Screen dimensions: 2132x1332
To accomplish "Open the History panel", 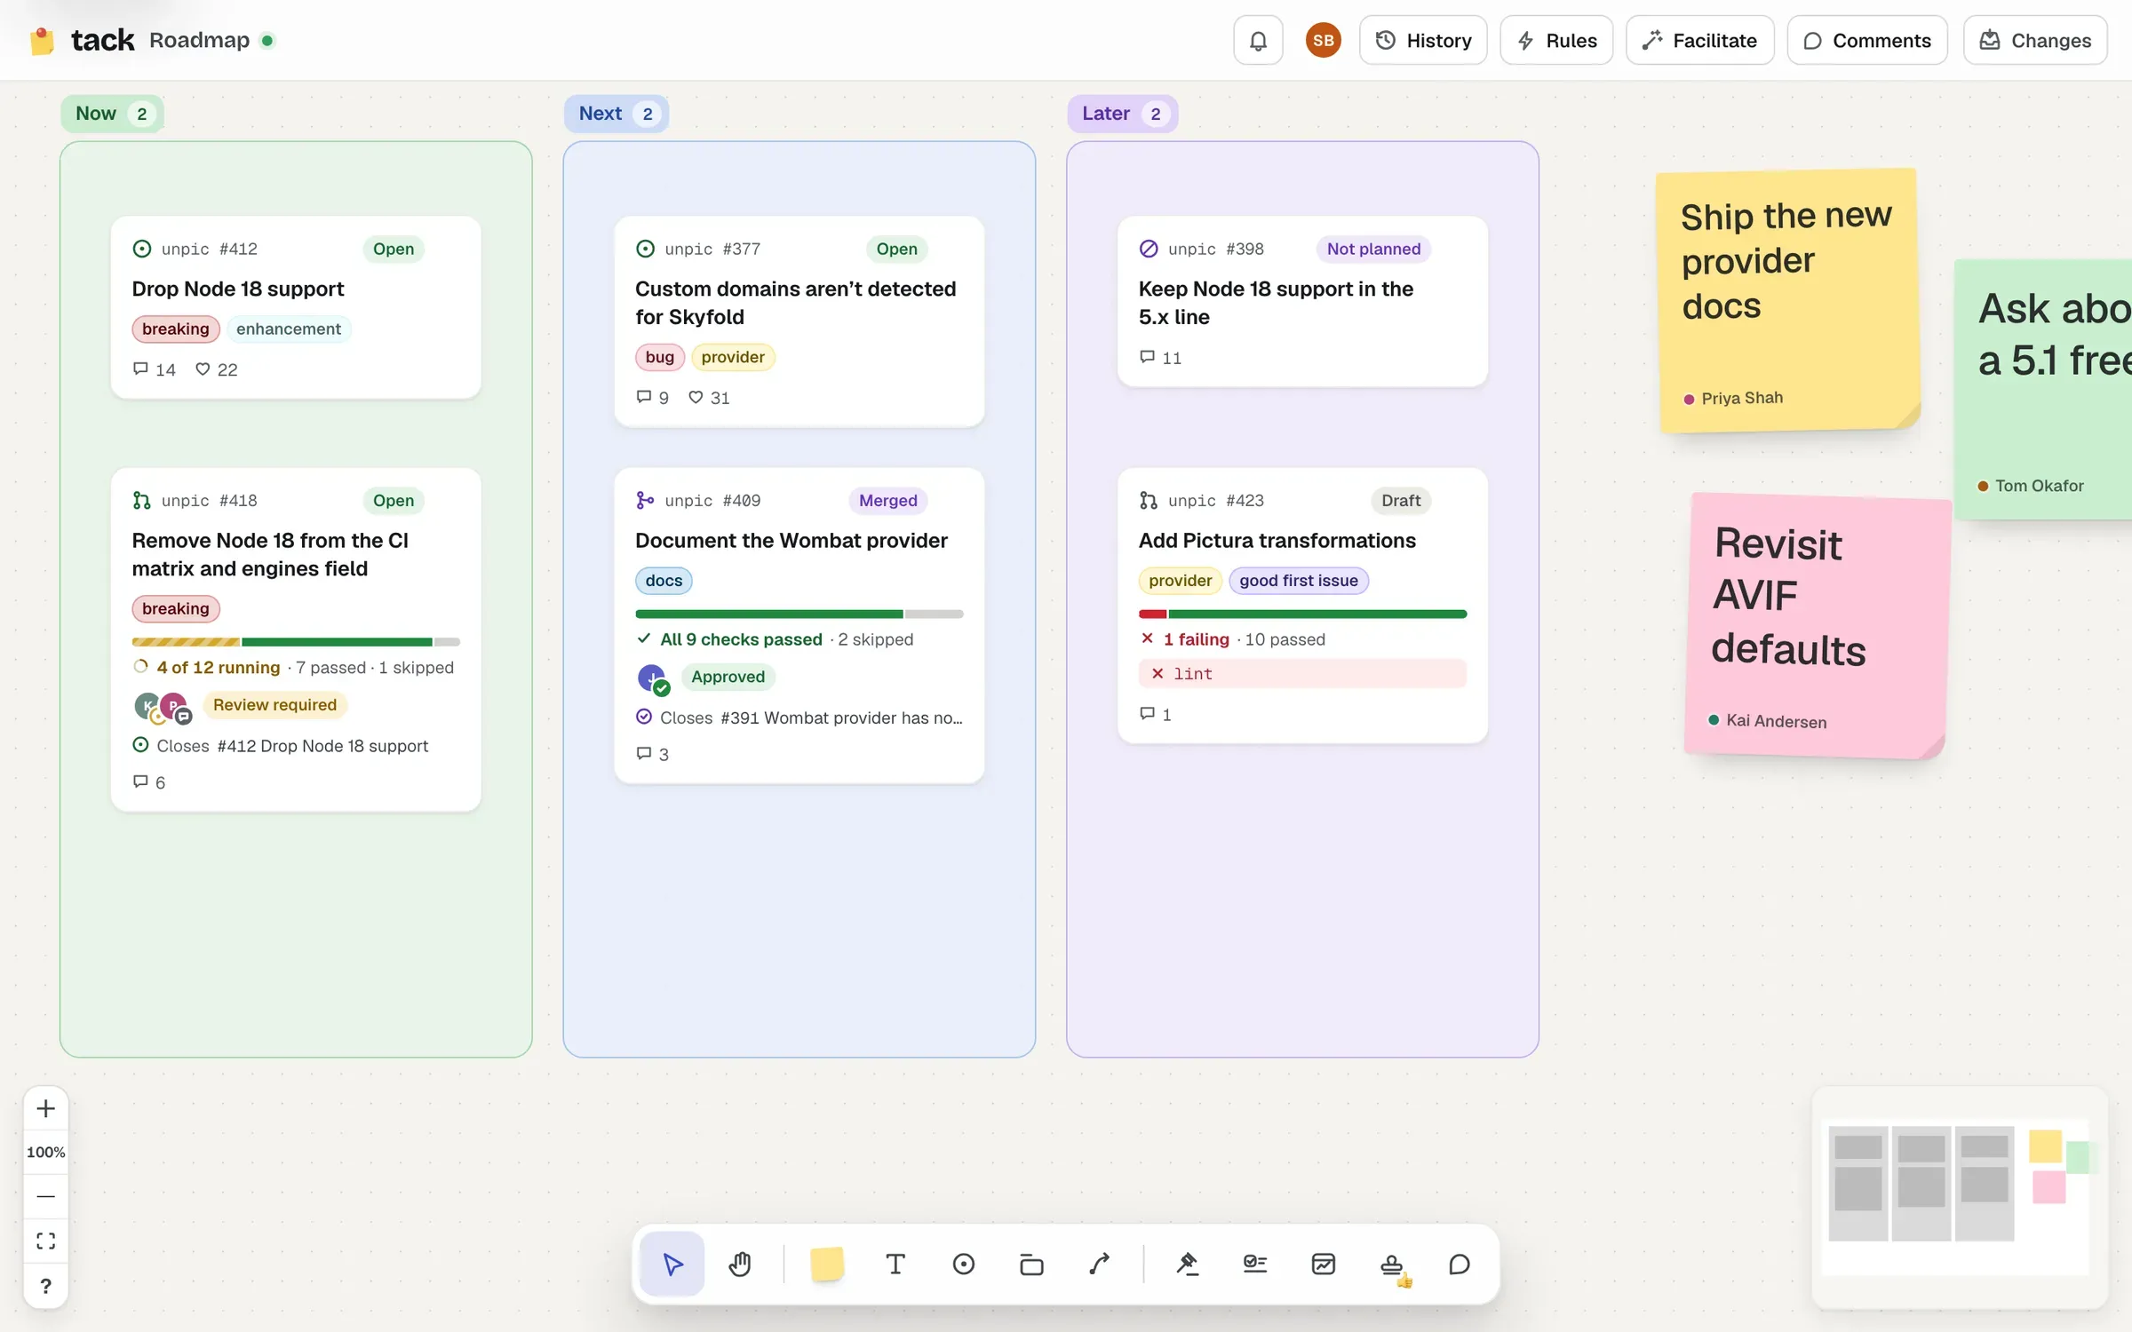I will (1423, 40).
